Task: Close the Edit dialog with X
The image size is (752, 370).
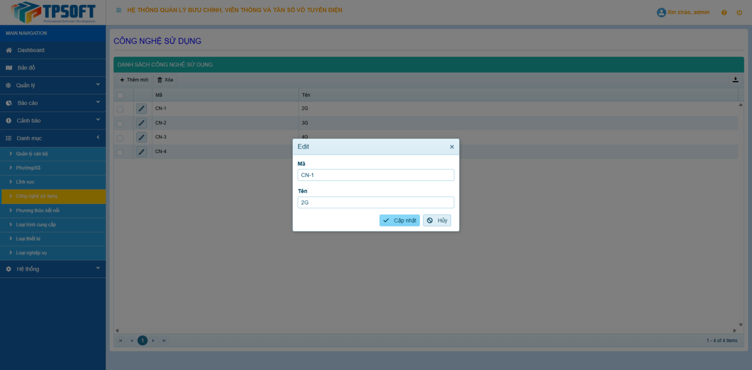Action: tap(452, 147)
